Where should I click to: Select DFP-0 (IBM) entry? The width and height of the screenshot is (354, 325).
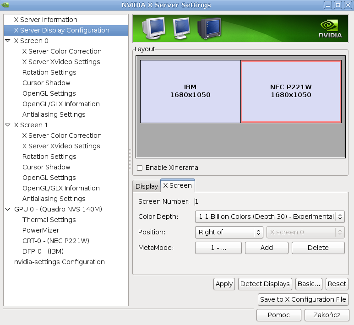[43, 251]
